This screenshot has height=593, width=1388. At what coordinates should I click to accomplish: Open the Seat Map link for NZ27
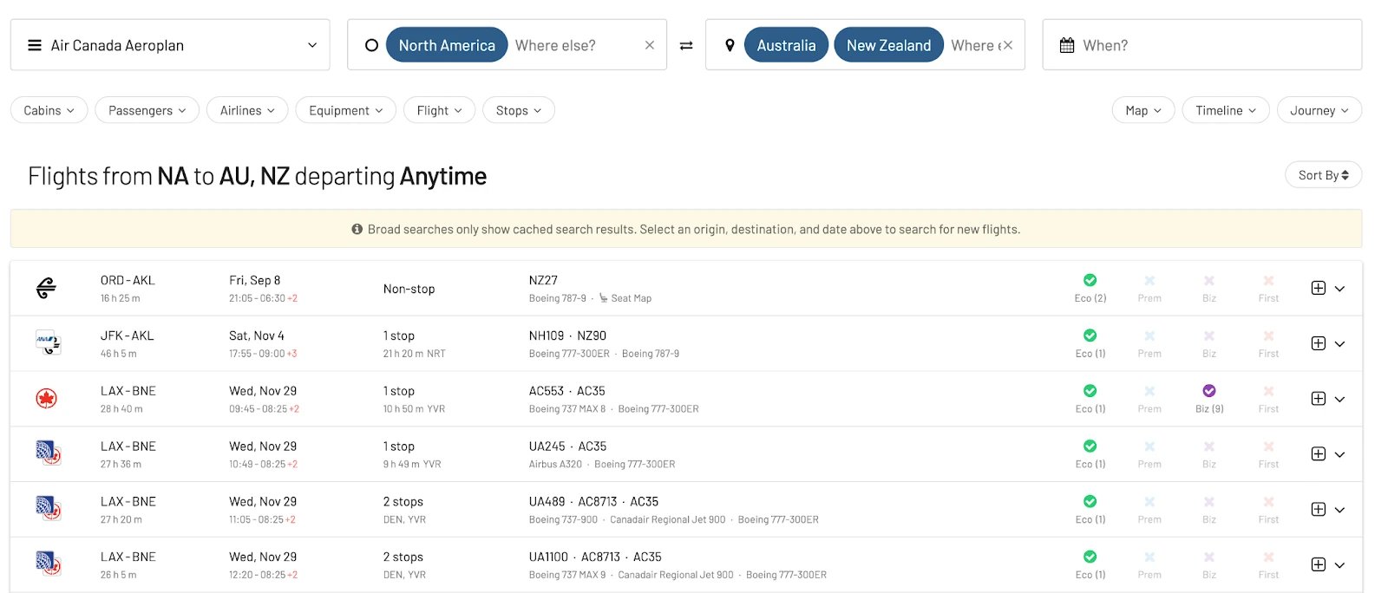pyautogui.click(x=625, y=298)
